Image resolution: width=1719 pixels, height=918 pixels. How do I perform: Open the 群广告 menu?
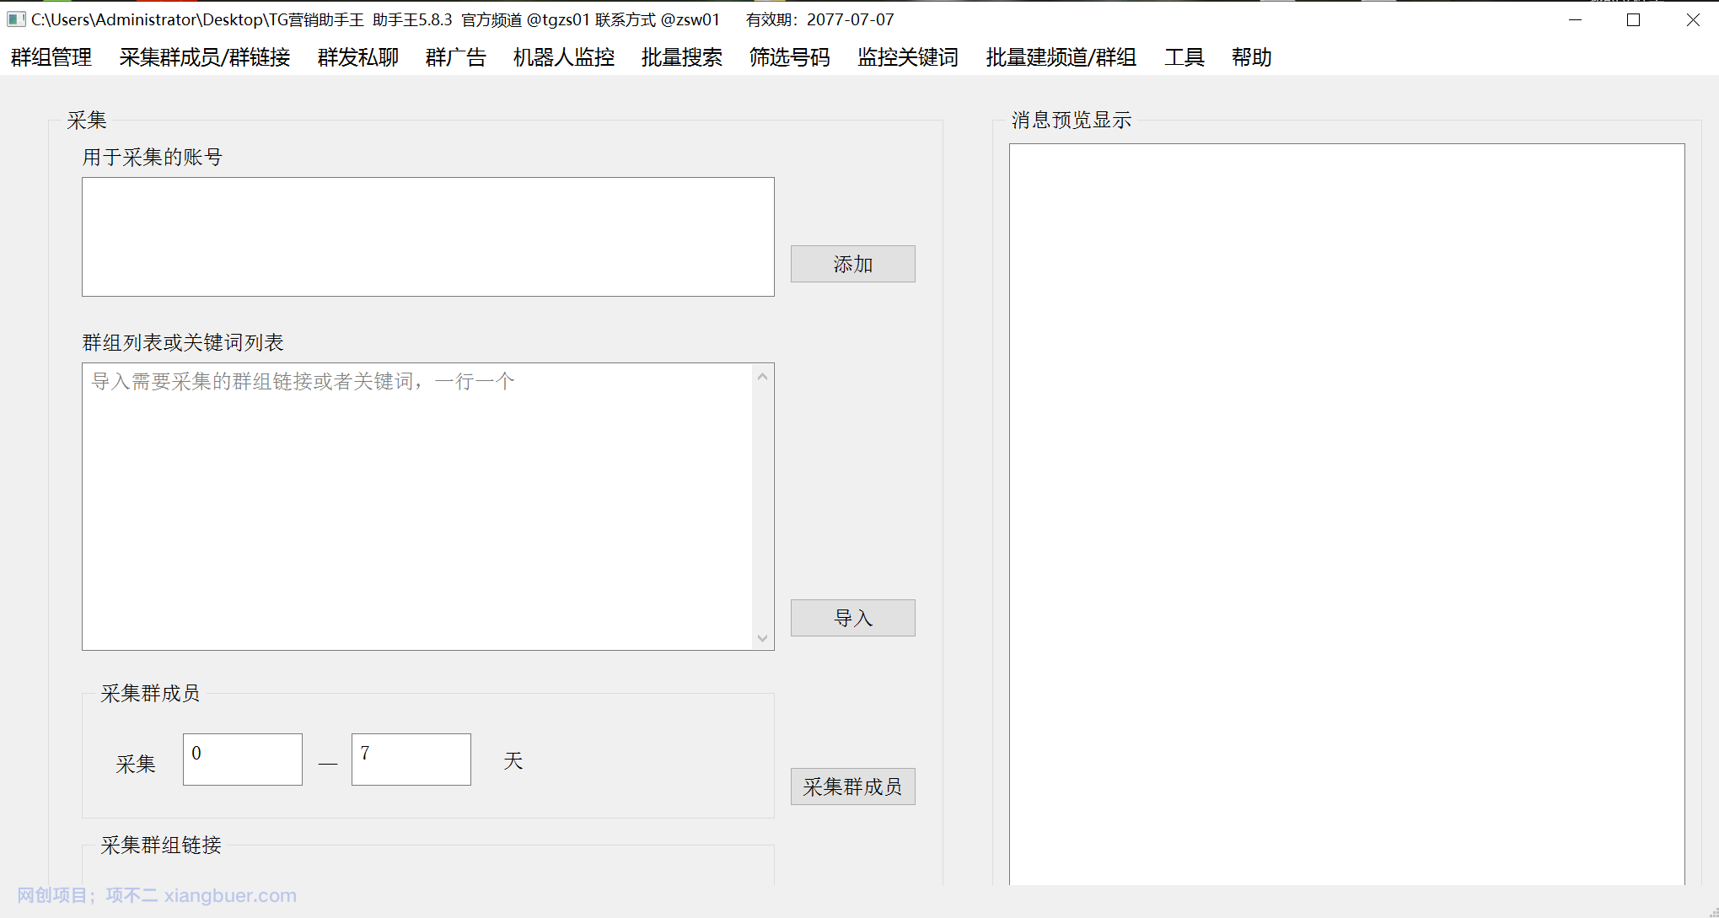(456, 57)
